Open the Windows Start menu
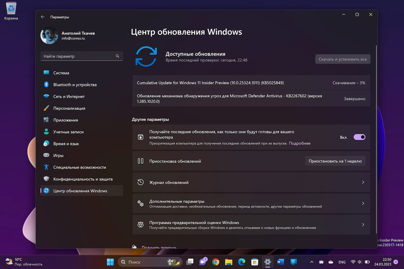The width and height of the screenshot is (404, 269). (x=110, y=262)
